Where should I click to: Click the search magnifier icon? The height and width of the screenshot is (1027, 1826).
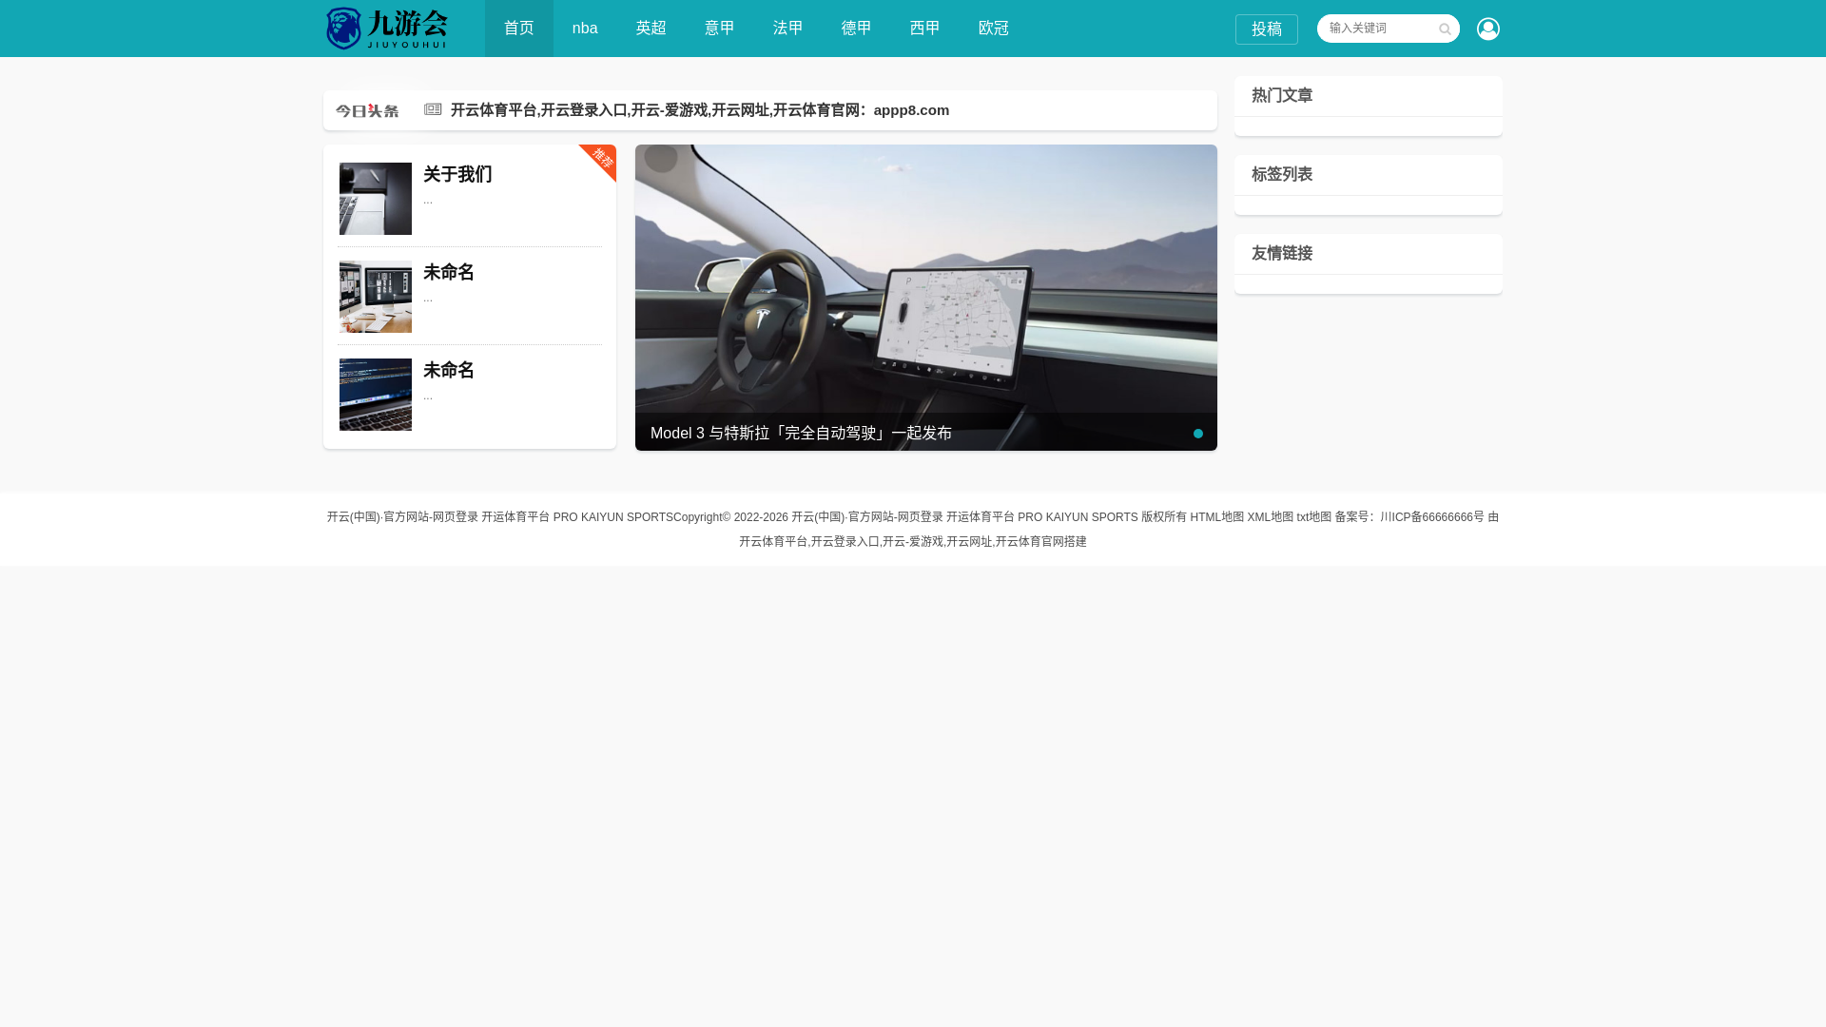point(1445,29)
